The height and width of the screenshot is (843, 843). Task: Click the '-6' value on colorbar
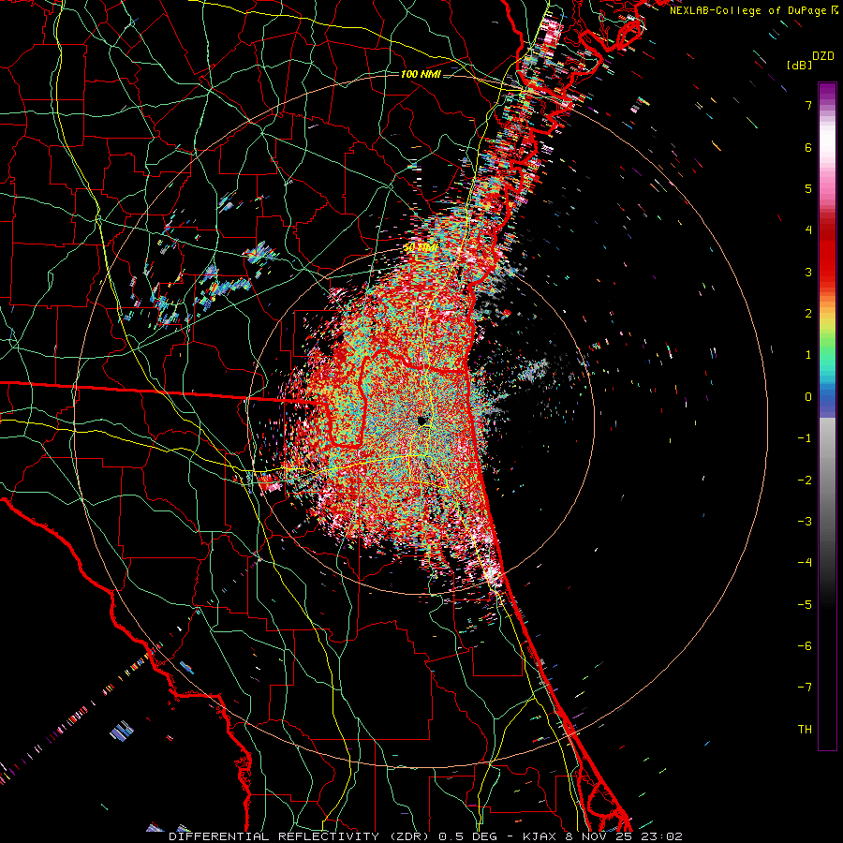(805, 646)
